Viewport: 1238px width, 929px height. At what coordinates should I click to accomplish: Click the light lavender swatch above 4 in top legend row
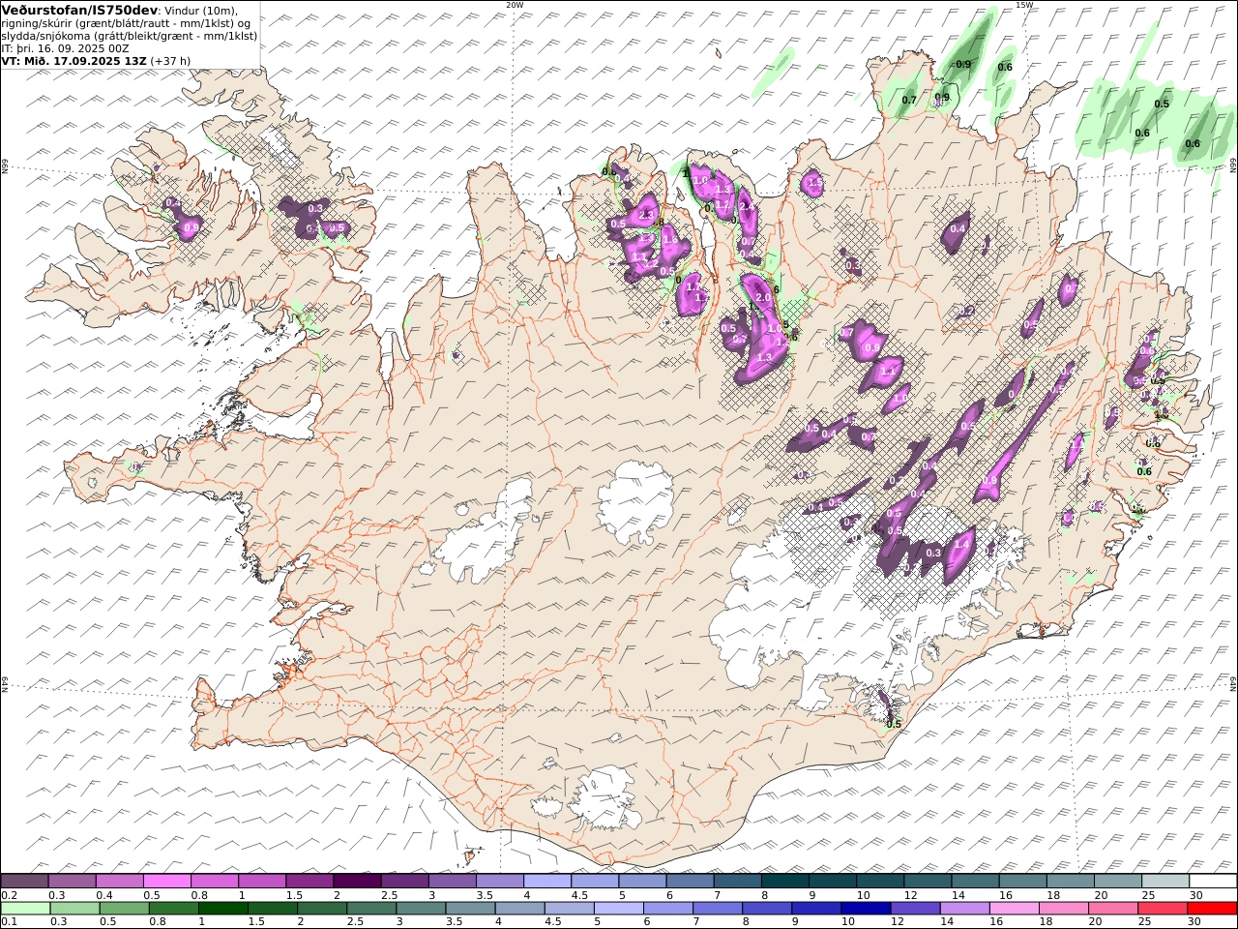tap(547, 882)
